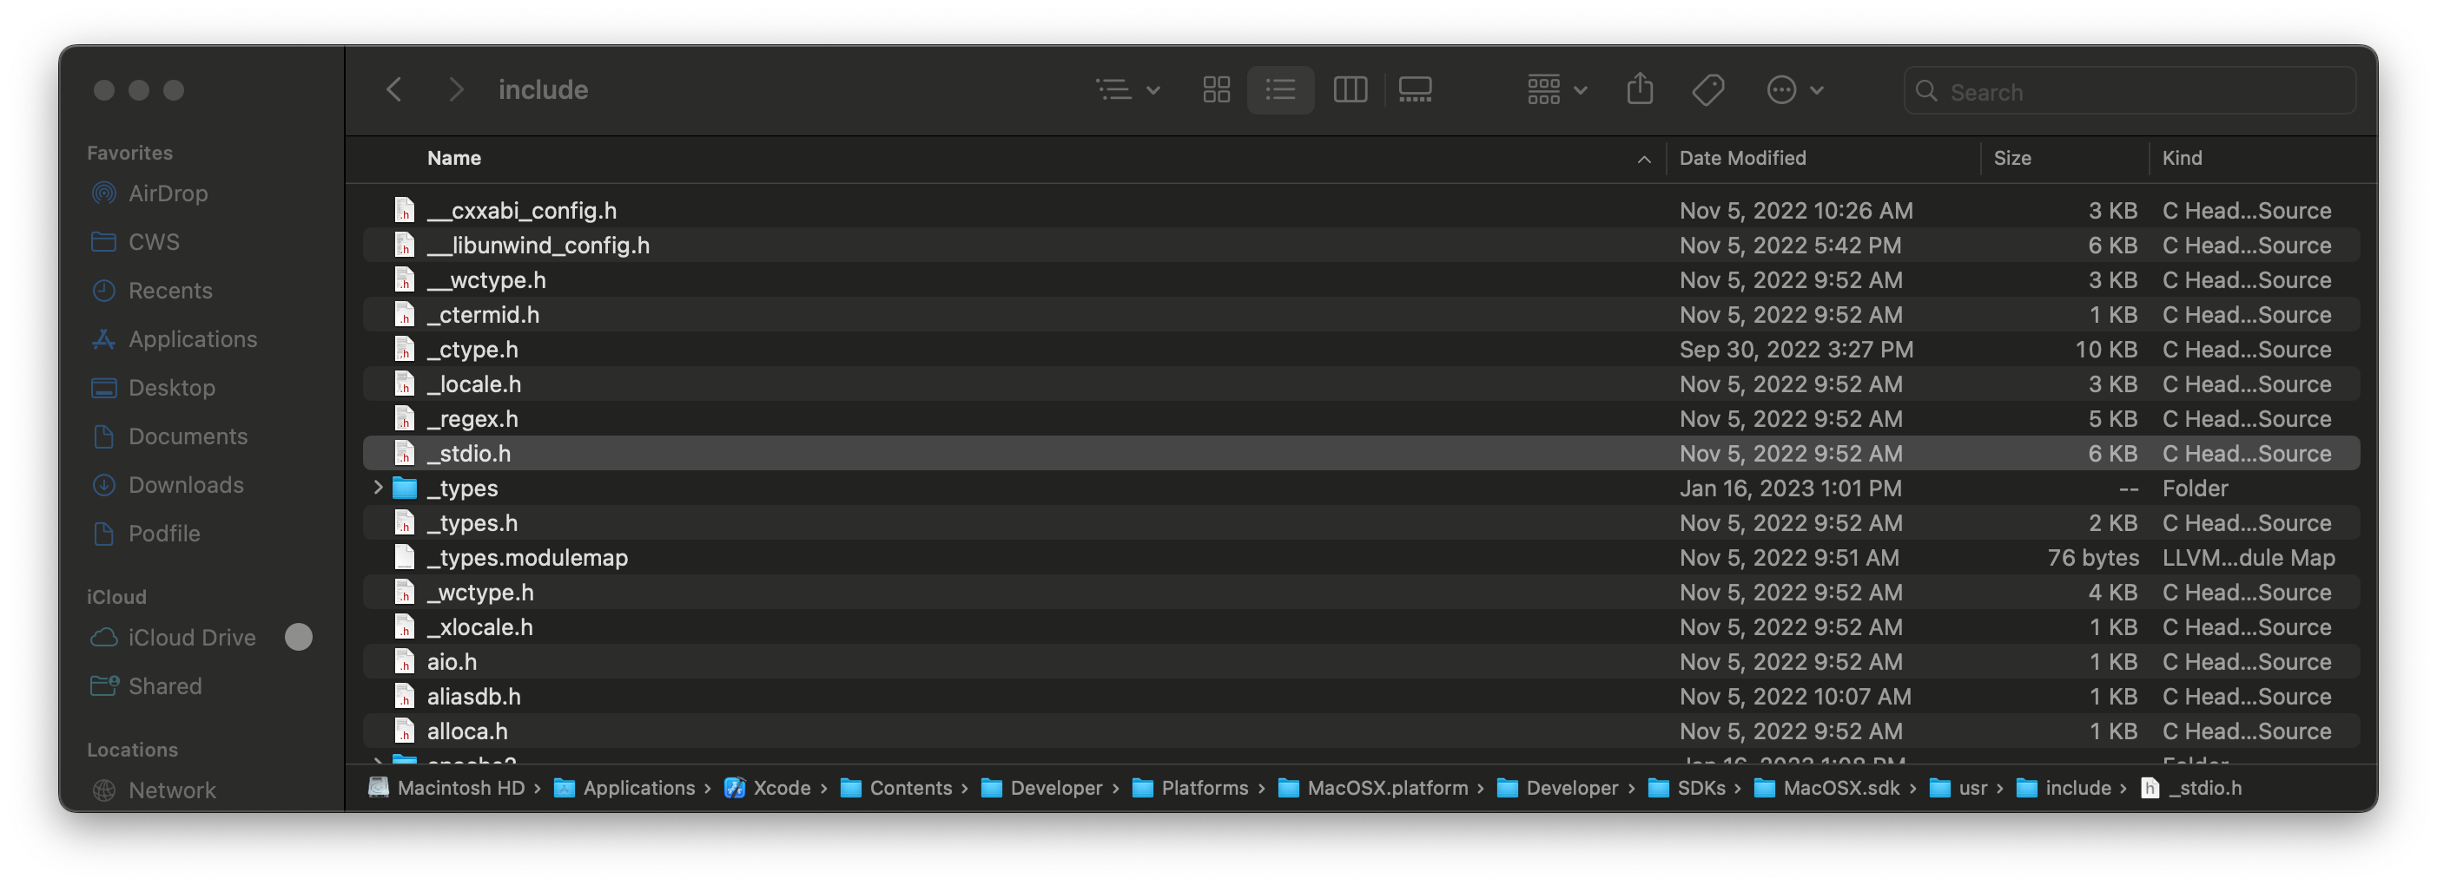2437x885 pixels.
Task: Click the Search field
Action: 2129,92
